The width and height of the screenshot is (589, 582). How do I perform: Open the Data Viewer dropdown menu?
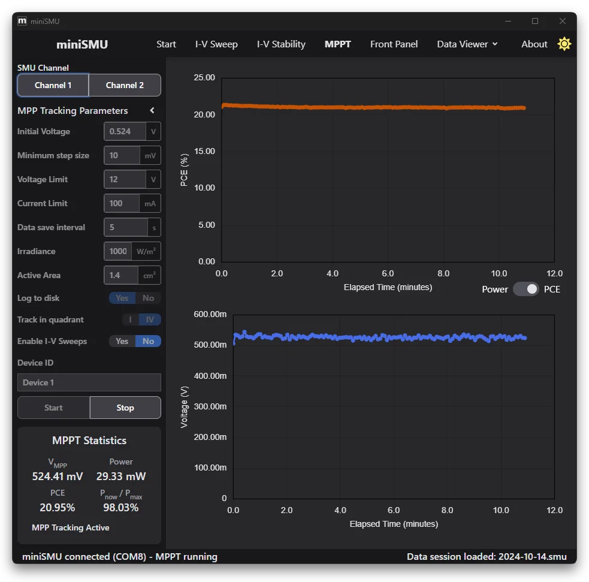tap(467, 44)
